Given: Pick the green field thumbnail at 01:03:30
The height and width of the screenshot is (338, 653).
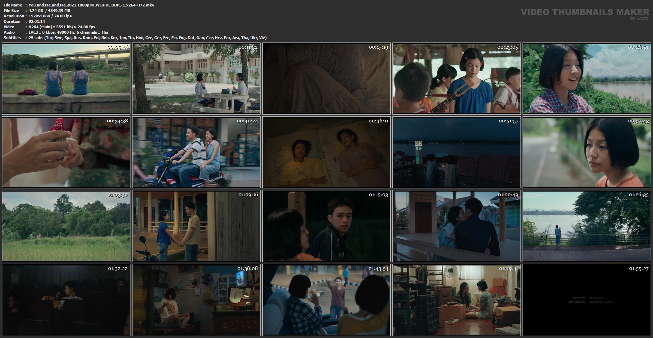Looking at the screenshot, I should (x=66, y=226).
